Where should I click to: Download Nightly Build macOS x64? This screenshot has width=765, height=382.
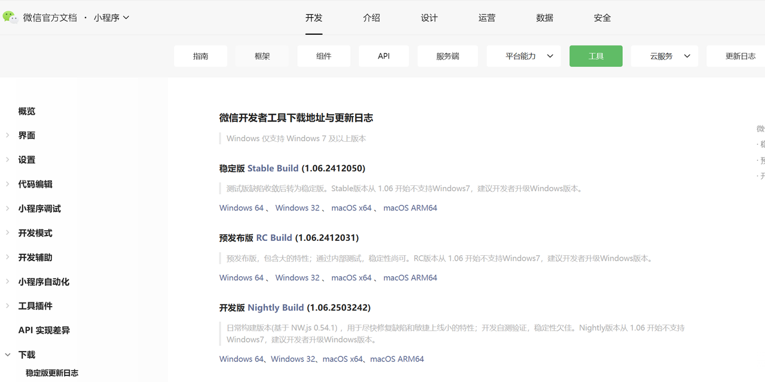342,359
